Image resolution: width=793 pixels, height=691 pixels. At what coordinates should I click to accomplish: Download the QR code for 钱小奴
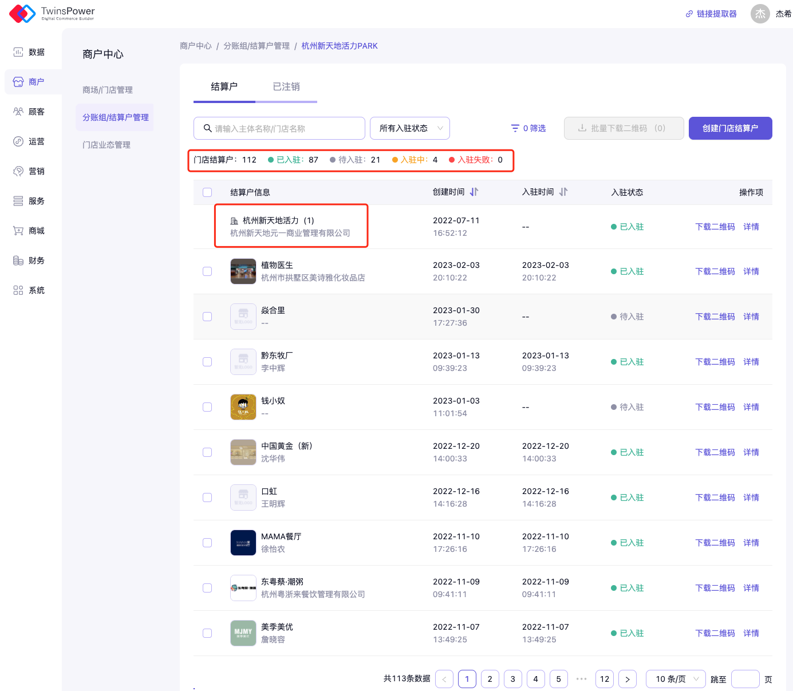pyautogui.click(x=715, y=407)
